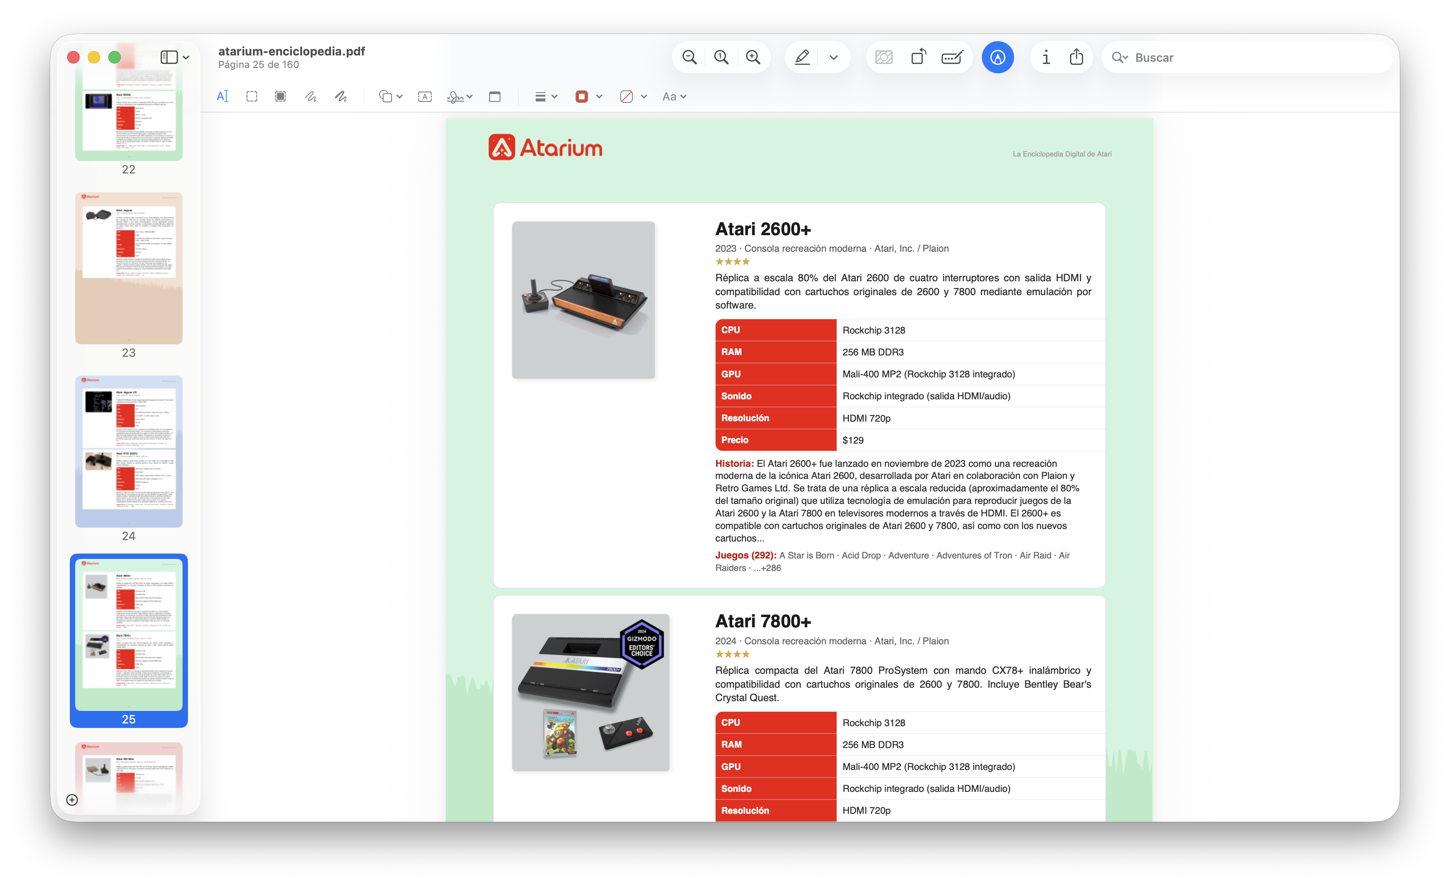The image size is (1450, 888).
Task: Add a note annotation
Action: coord(495,97)
